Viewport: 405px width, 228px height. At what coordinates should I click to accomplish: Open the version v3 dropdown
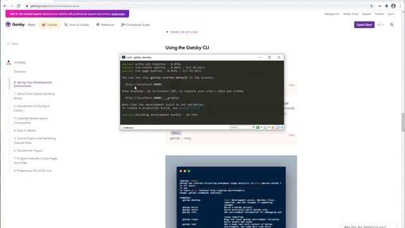380,25
